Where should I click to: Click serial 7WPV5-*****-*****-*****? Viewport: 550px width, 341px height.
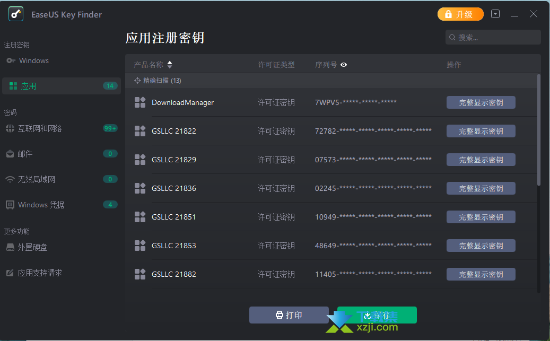(x=356, y=102)
